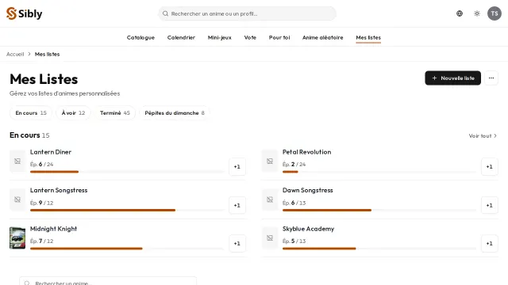Click the Petal Revolution placeholder image icon
The height and width of the screenshot is (285, 508).
coord(270,161)
